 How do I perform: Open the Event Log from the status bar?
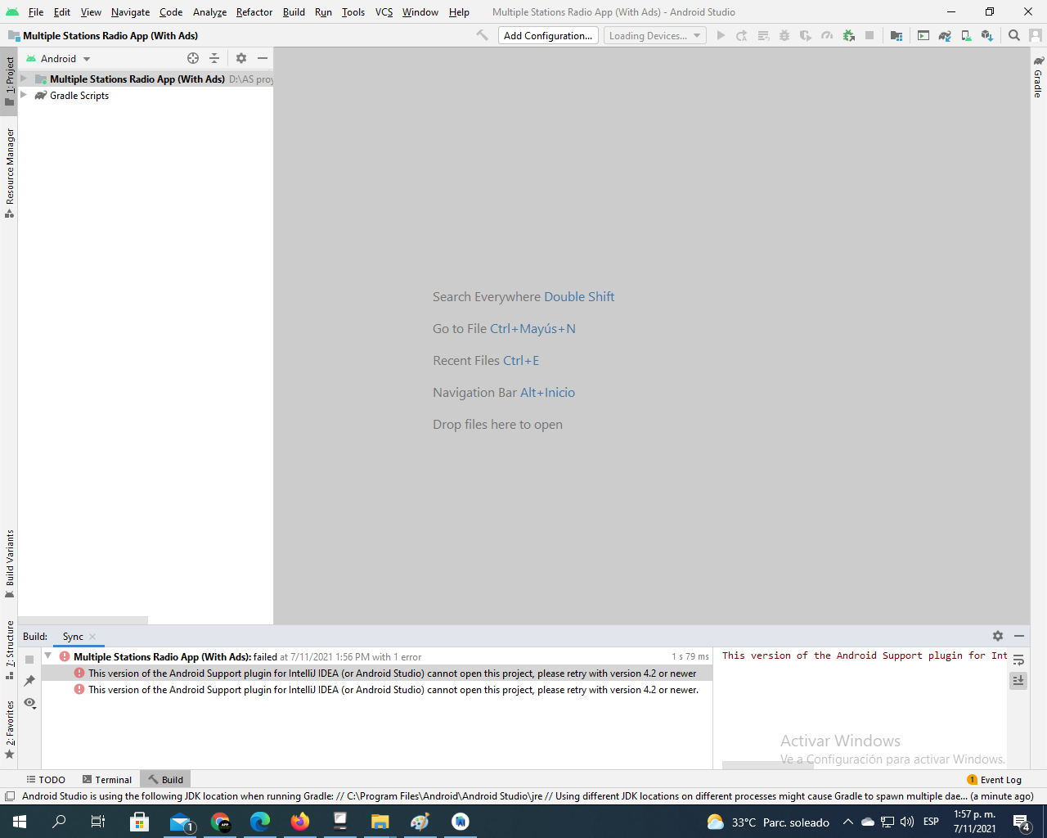pos(994,780)
